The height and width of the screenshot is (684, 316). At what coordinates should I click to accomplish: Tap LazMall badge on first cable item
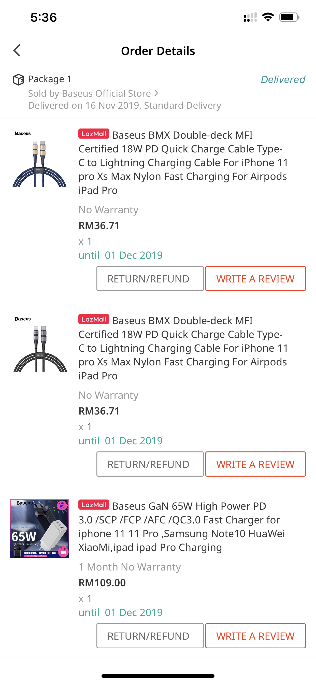[x=94, y=134]
